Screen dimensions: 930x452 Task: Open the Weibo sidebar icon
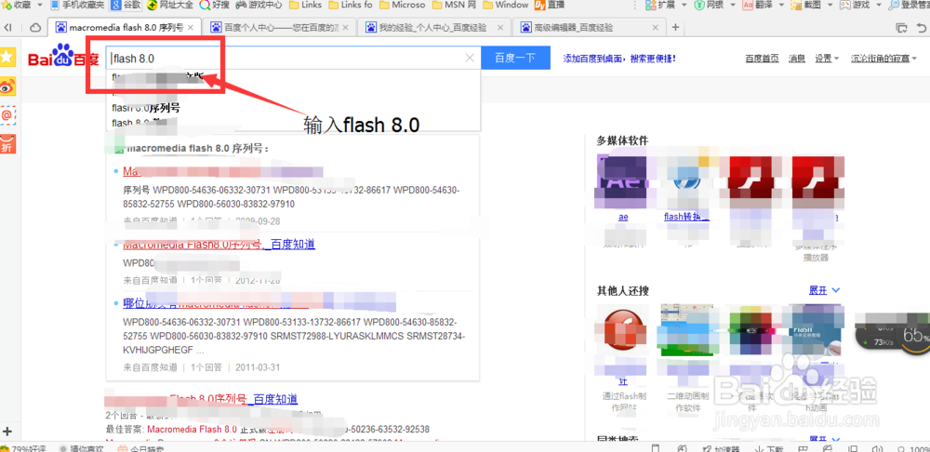7,86
